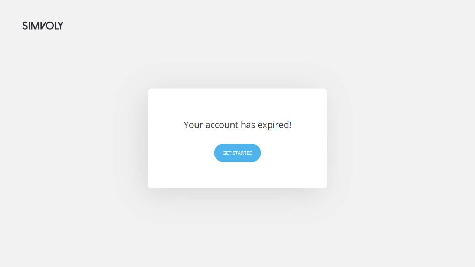475x267 pixels.
Task: Click the GET STARTED button
Action: [x=237, y=153]
